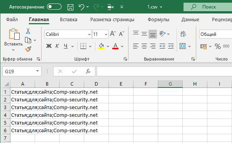Open Merge and Center dropdown arrow

[189, 46]
